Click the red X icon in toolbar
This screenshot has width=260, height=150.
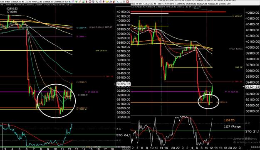click(128, 2)
